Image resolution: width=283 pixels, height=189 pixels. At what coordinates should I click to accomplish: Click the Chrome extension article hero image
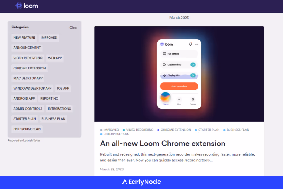click(179, 74)
